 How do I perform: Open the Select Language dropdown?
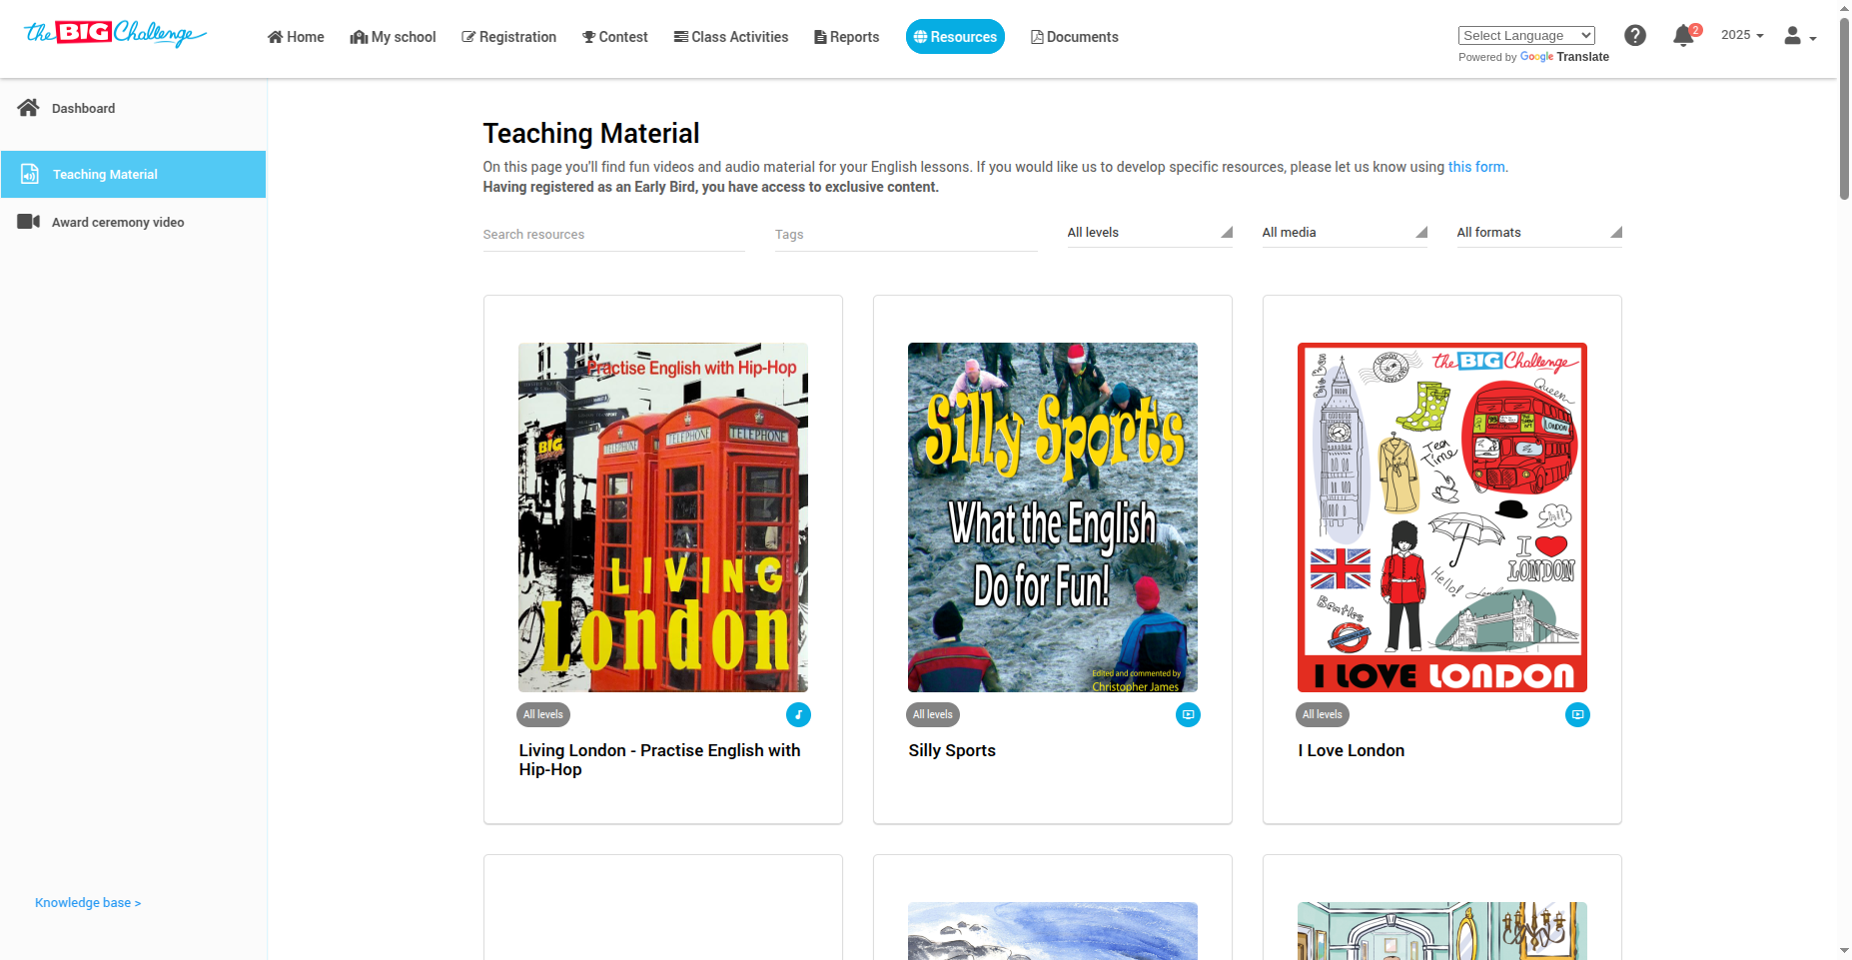(x=1526, y=35)
